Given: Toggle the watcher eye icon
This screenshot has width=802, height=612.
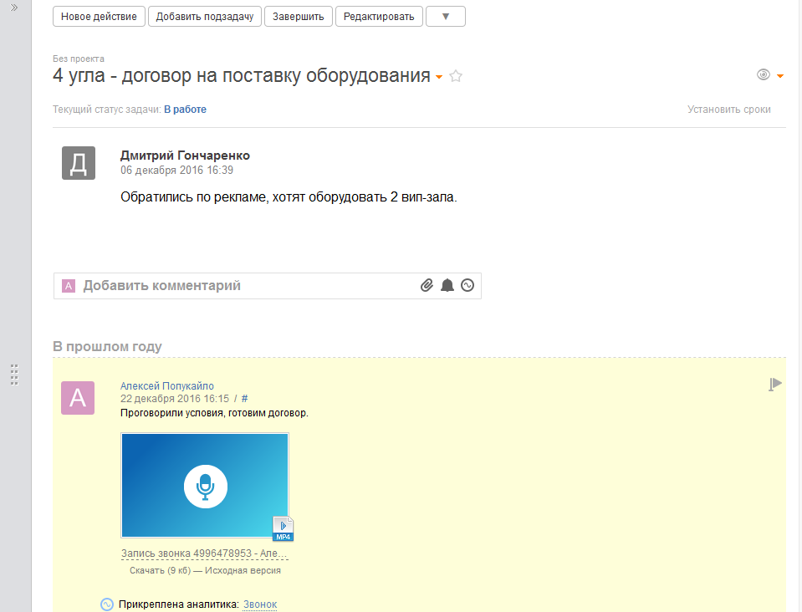Looking at the screenshot, I should tap(762, 74).
